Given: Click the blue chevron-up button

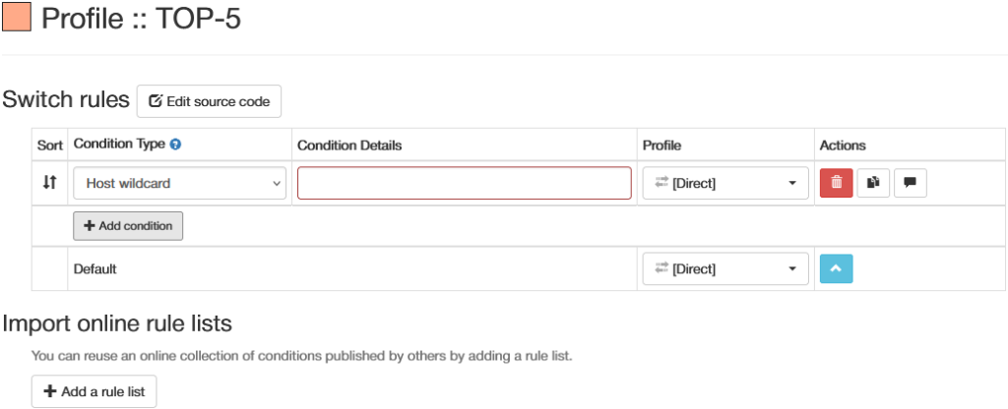Looking at the screenshot, I should click(x=836, y=268).
